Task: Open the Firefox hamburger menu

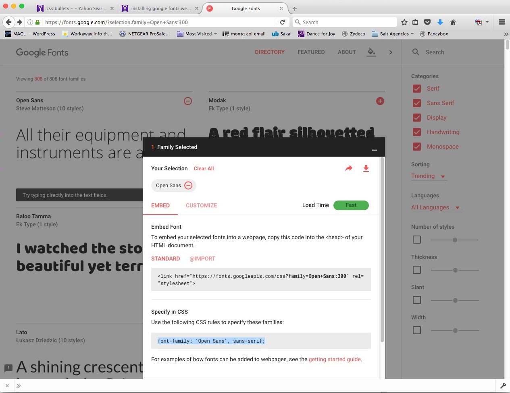Action: (x=502, y=22)
